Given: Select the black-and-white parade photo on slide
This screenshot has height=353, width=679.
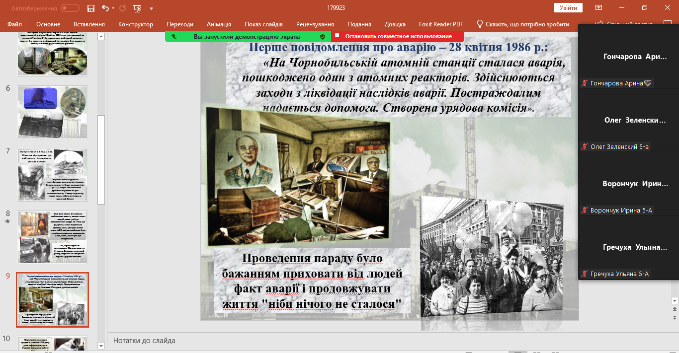Looking at the screenshot, I should (491, 257).
